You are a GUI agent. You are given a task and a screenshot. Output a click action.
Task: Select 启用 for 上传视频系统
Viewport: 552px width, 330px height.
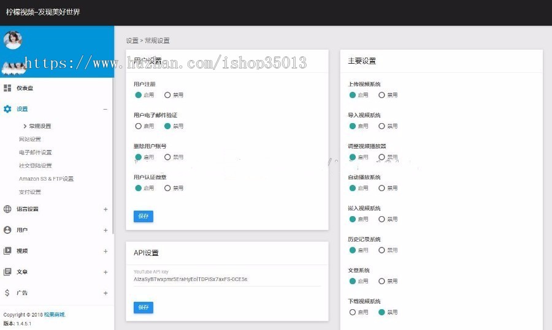pos(353,95)
